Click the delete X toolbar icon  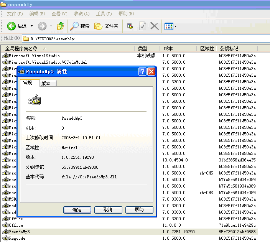[154, 26]
